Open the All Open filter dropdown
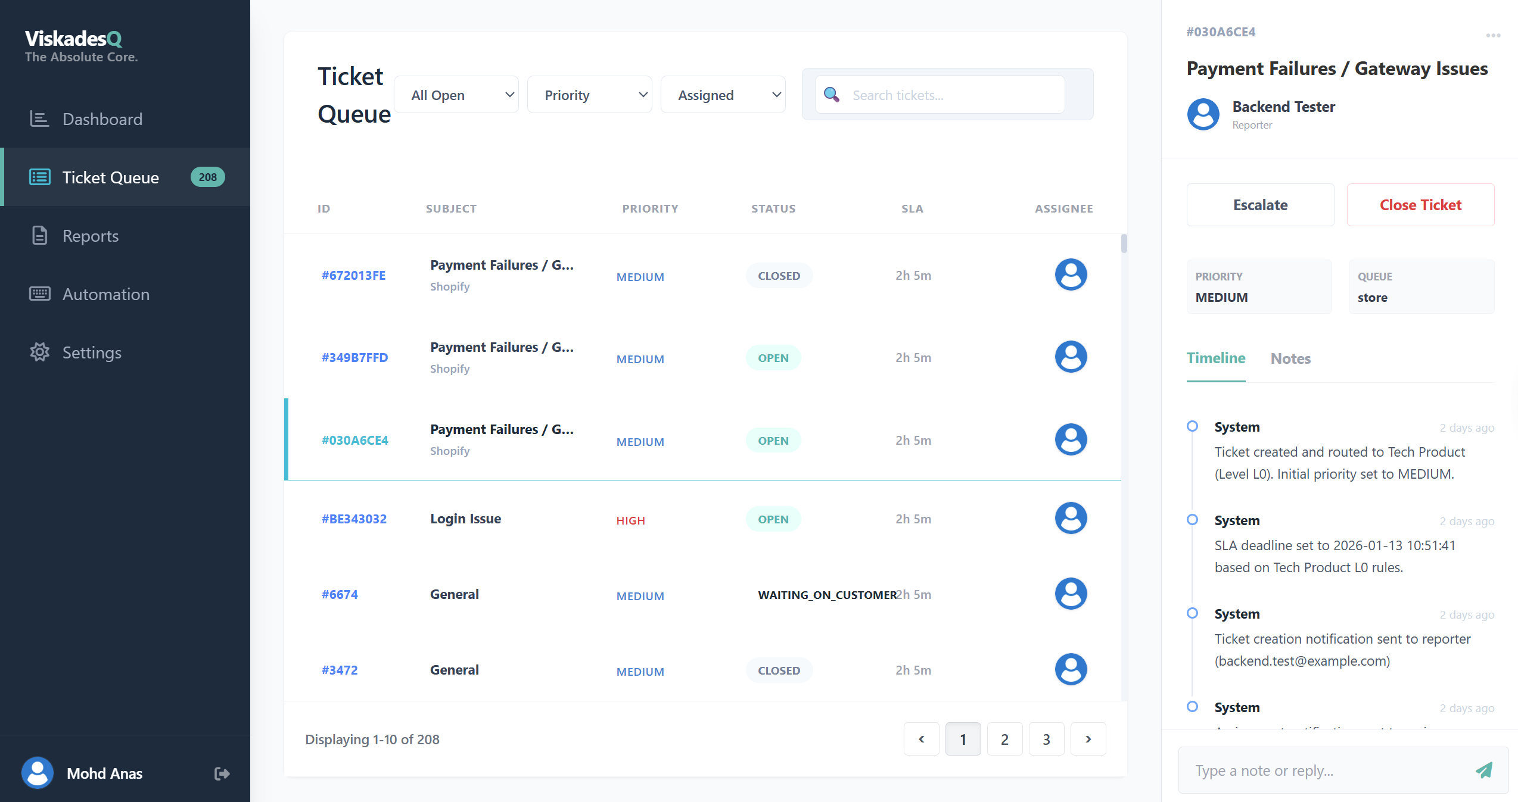 click(456, 94)
